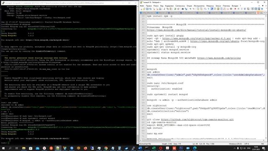Click the Print icon in Notepad++ toolbar
268x151 pixels.
(x=160, y=9)
